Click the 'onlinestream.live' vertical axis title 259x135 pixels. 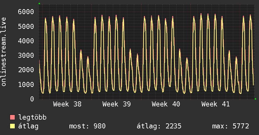[4, 52]
